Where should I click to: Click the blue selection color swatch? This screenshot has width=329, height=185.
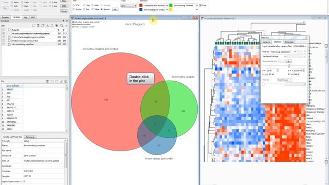tap(141, 9)
